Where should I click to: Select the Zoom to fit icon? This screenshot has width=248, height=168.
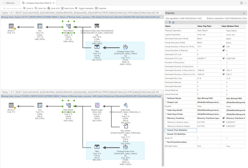49,8
